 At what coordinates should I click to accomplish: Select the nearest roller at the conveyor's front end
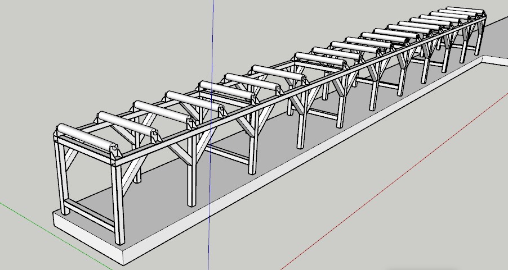(x=87, y=138)
